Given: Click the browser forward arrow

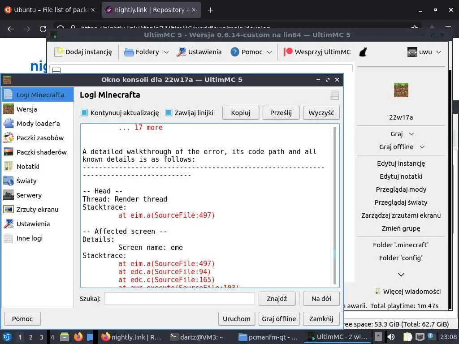Looking at the screenshot, I should (x=27, y=29).
